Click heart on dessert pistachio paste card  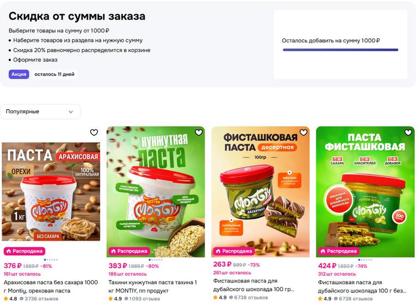(x=303, y=133)
